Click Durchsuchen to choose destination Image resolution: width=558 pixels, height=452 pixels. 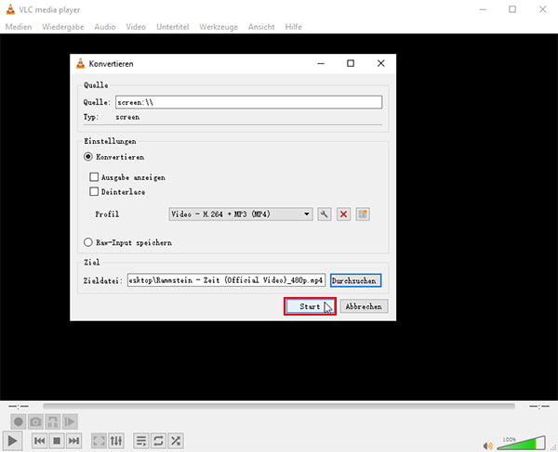[x=355, y=280]
